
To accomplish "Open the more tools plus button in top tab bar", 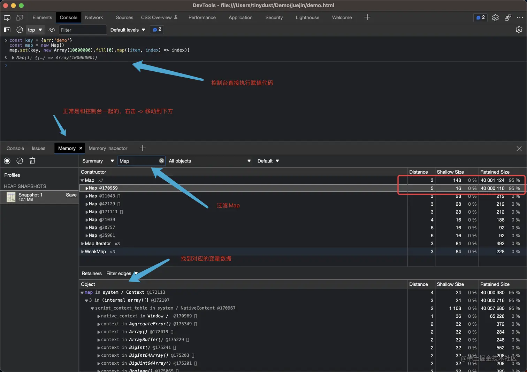I will pos(367,17).
